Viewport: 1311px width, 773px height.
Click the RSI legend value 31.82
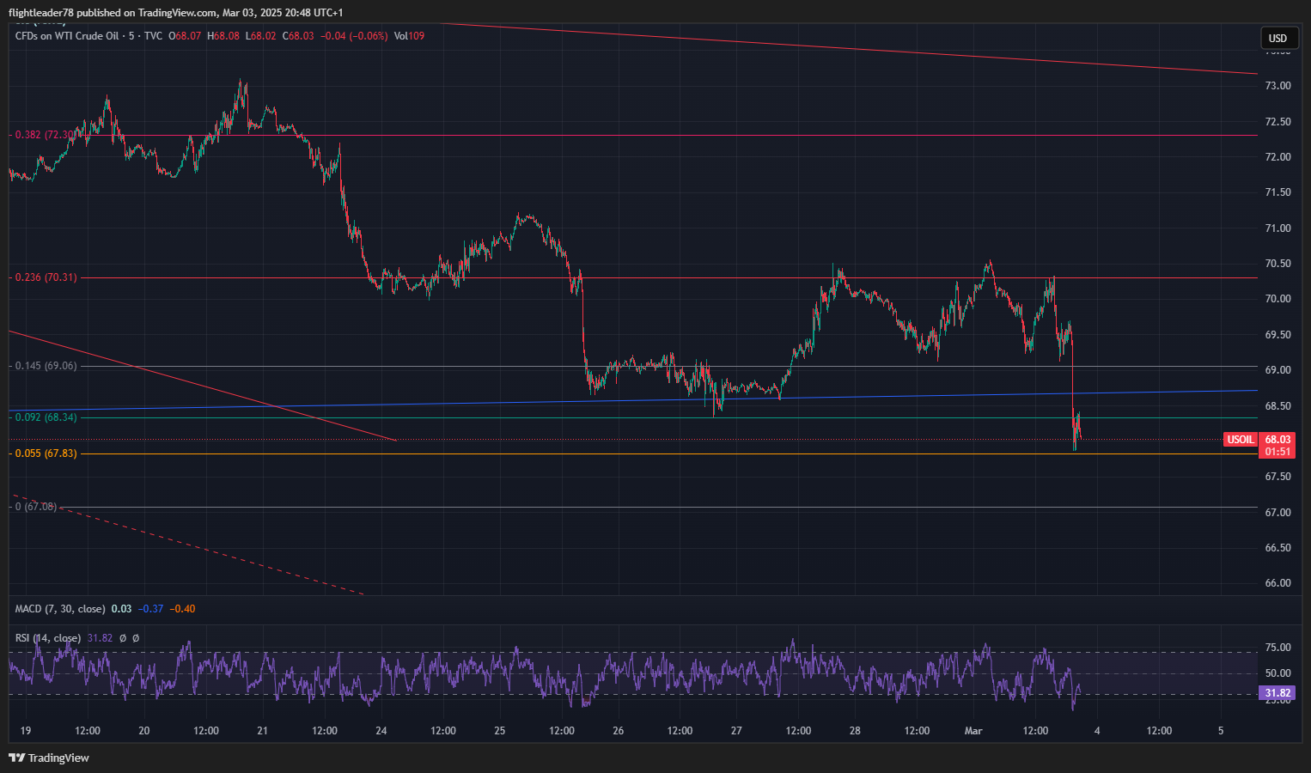(x=100, y=638)
